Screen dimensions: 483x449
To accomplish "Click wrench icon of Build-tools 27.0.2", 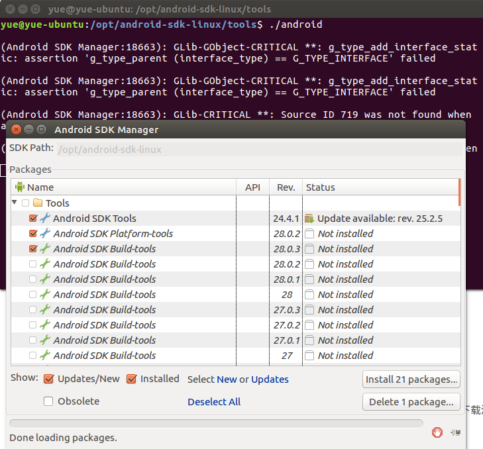I will [45, 324].
